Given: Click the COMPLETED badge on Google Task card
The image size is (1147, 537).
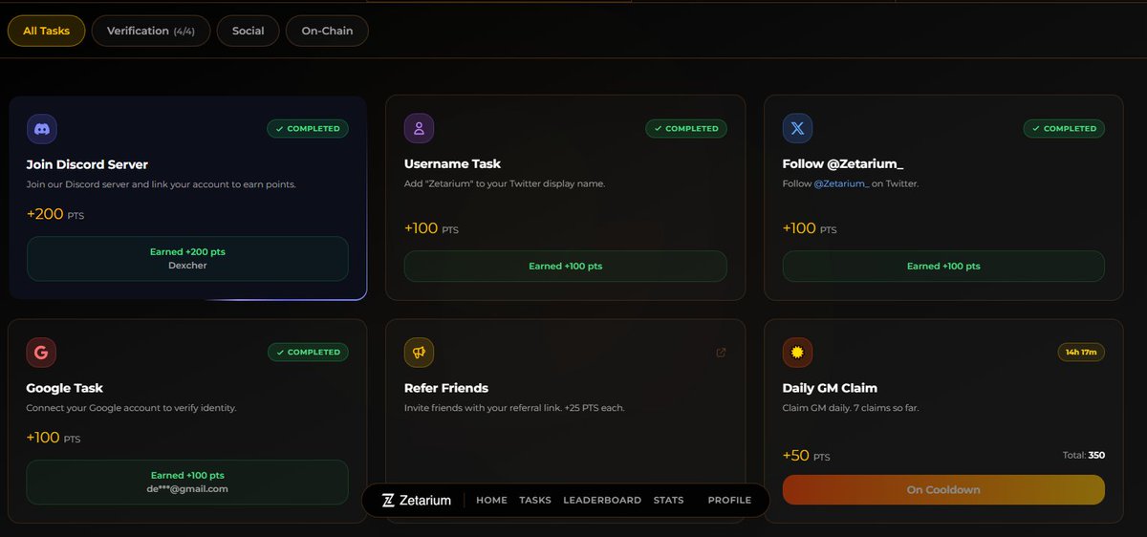Looking at the screenshot, I should [308, 353].
